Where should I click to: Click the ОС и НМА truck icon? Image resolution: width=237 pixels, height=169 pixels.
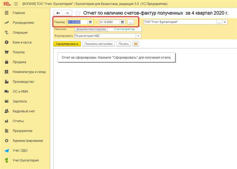(x=7, y=91)
